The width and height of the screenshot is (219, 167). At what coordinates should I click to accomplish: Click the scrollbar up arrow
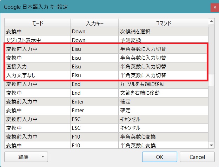[212, 22]
